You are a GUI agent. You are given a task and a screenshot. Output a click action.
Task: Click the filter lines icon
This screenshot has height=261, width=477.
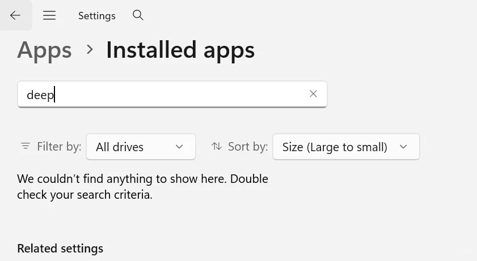click(x=26, y=147)
